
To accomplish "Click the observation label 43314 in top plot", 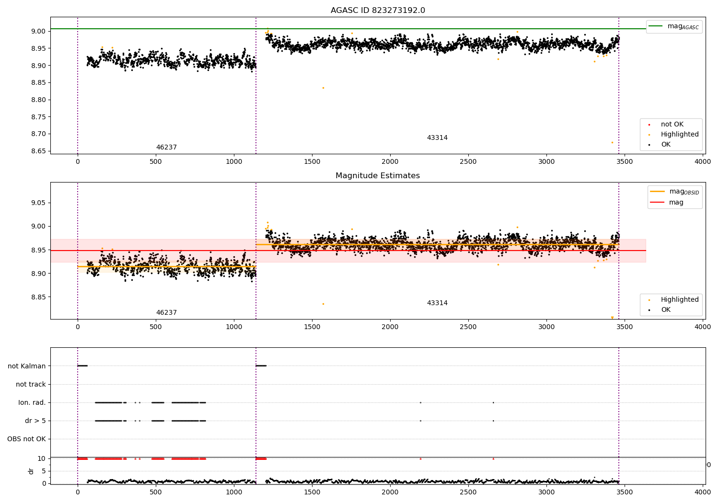I will pyautogui.click(x=437, y=138).
